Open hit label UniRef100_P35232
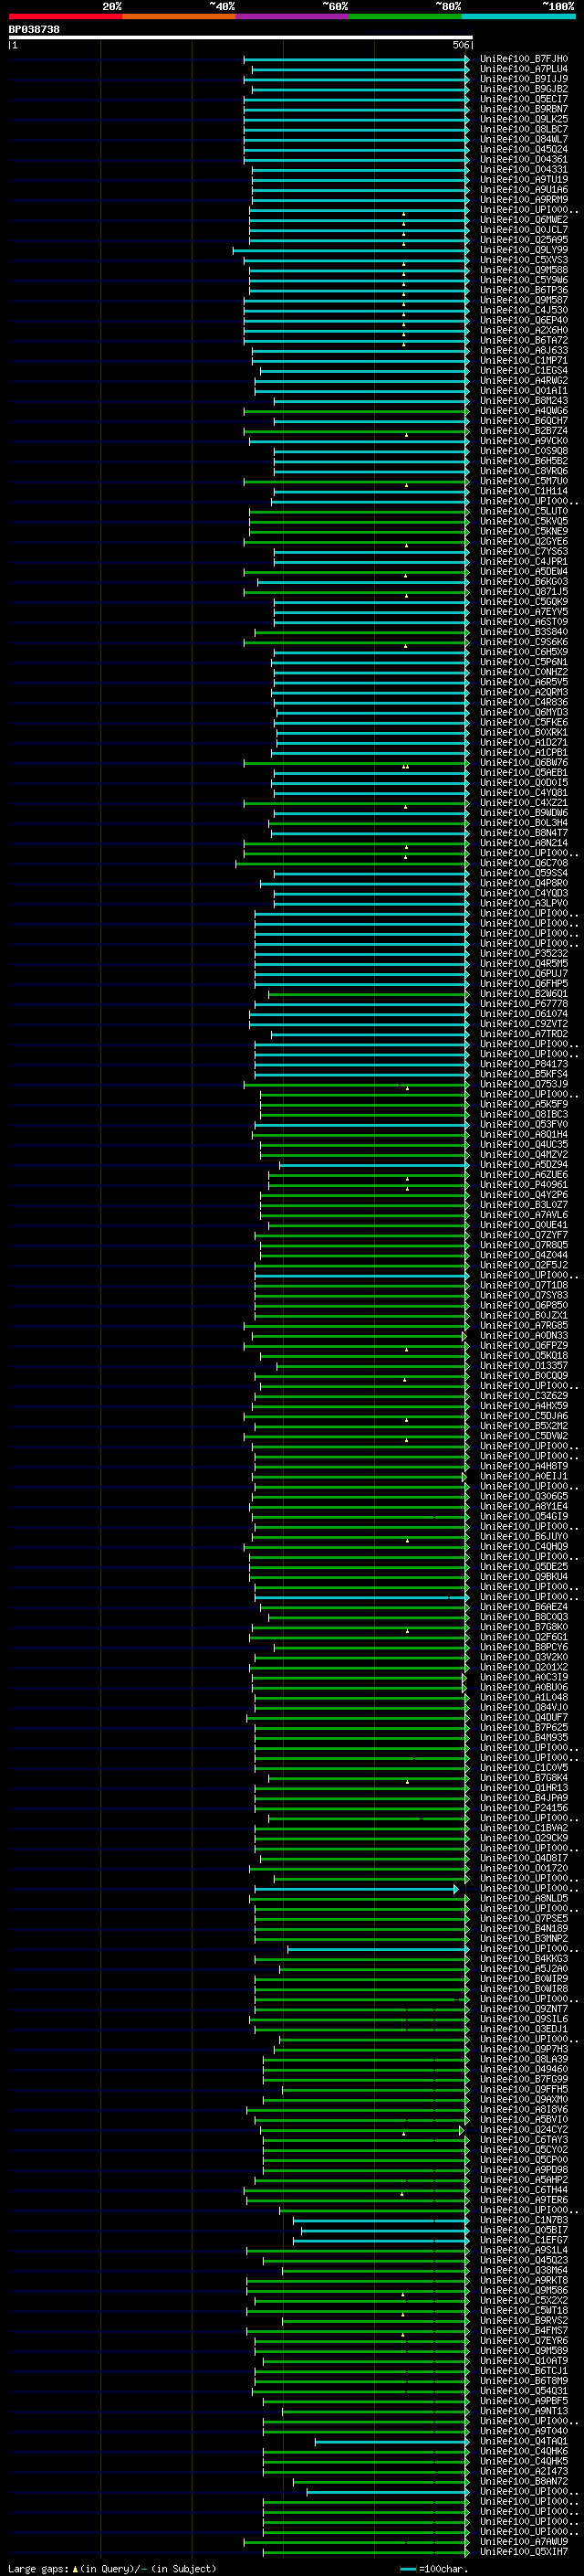 tap(523, 954)
